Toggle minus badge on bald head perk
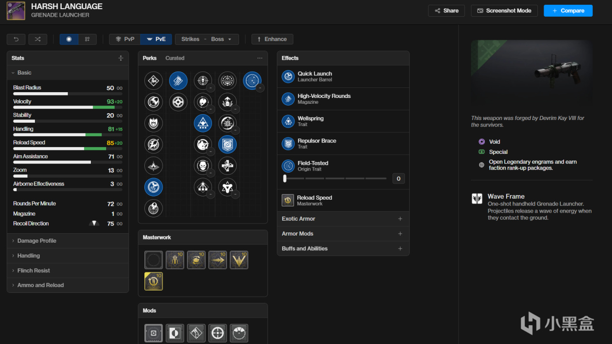This screenshot has width=612, height=344. pyautogui.click(x=210, y=173)
